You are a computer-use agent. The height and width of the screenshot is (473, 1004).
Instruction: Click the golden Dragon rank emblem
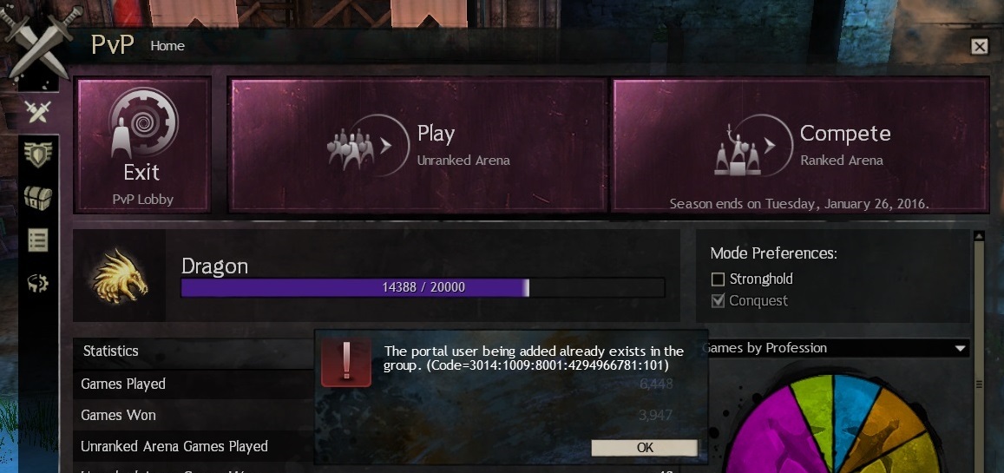[121, 275]
